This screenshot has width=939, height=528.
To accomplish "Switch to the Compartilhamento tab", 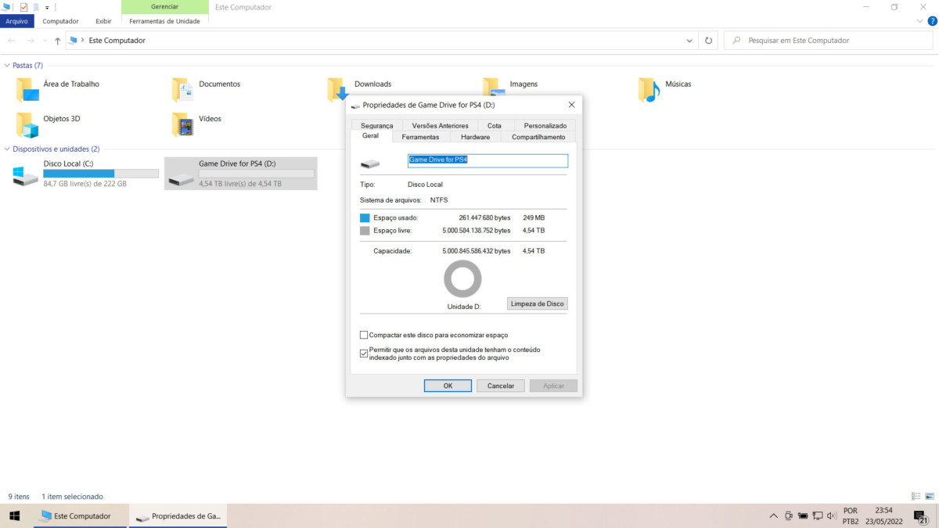I will point(538,137).
